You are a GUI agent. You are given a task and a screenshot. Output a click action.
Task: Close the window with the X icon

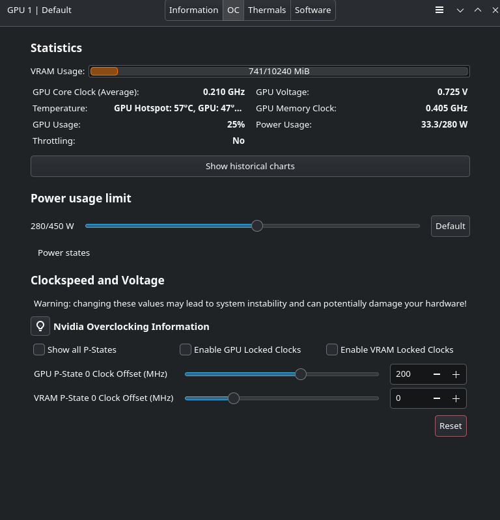click(x=495, y=10)
